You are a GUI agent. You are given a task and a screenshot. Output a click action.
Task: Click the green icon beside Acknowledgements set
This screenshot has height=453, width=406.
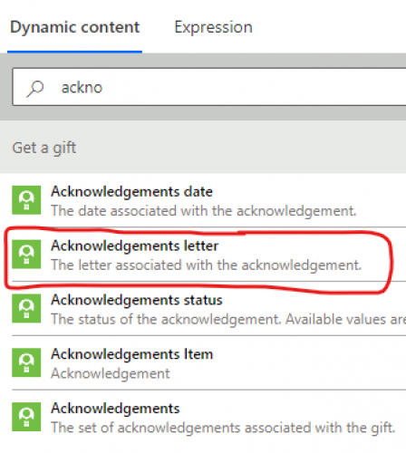[26, 417]
